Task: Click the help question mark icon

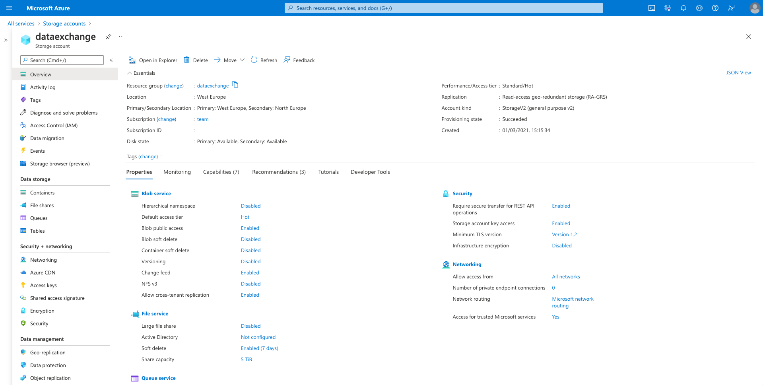Action: (715, 8)
